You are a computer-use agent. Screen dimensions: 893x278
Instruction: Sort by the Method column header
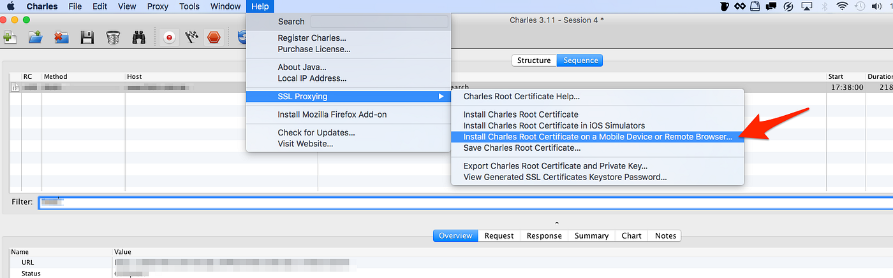[x=83, y=77]
